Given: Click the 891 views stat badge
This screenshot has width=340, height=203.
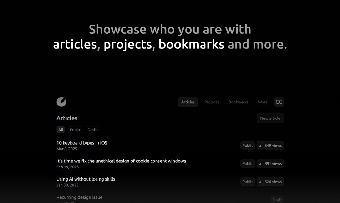Looking at the screenshot, I should pyautogui.click(x=270, y=163).
